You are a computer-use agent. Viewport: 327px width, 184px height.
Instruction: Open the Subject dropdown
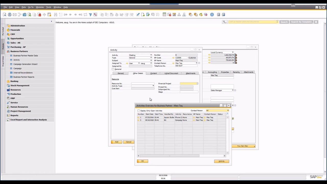click(151, 61)
